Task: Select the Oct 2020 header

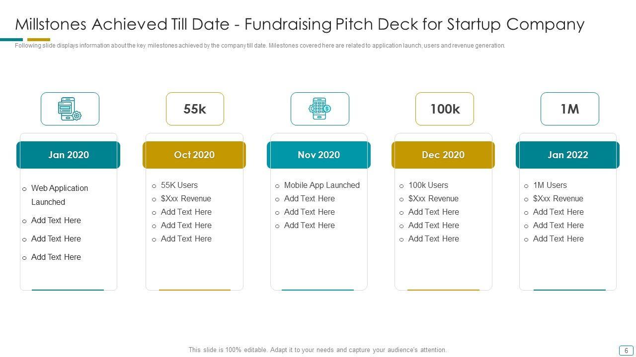Action: pyautogui.click(x=194, y=155)
